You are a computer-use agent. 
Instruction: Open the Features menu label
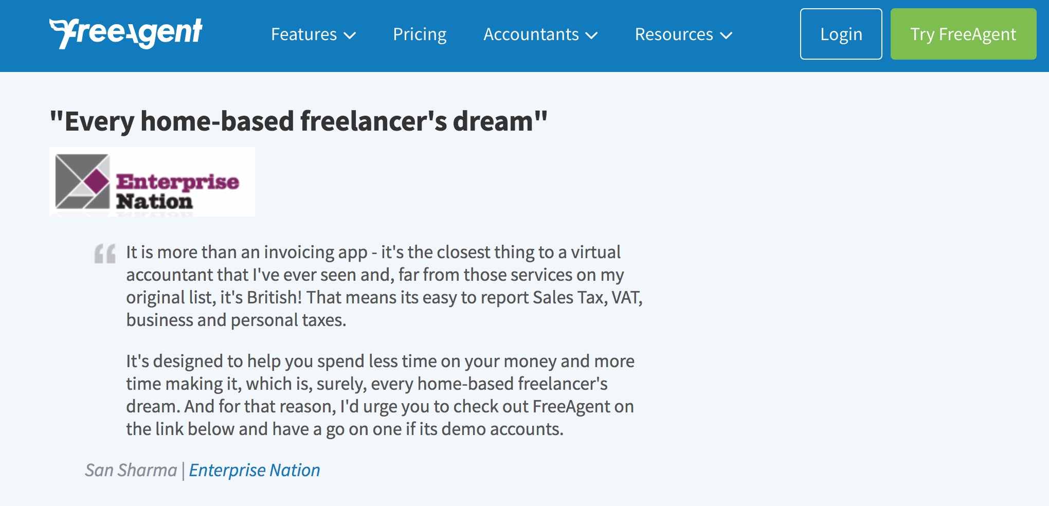[x=303, y=34]
